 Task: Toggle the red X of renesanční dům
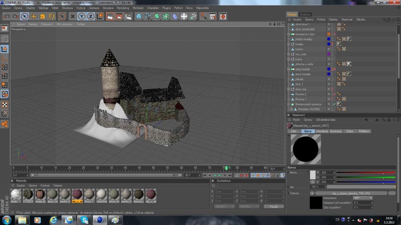tap(334, 34)
